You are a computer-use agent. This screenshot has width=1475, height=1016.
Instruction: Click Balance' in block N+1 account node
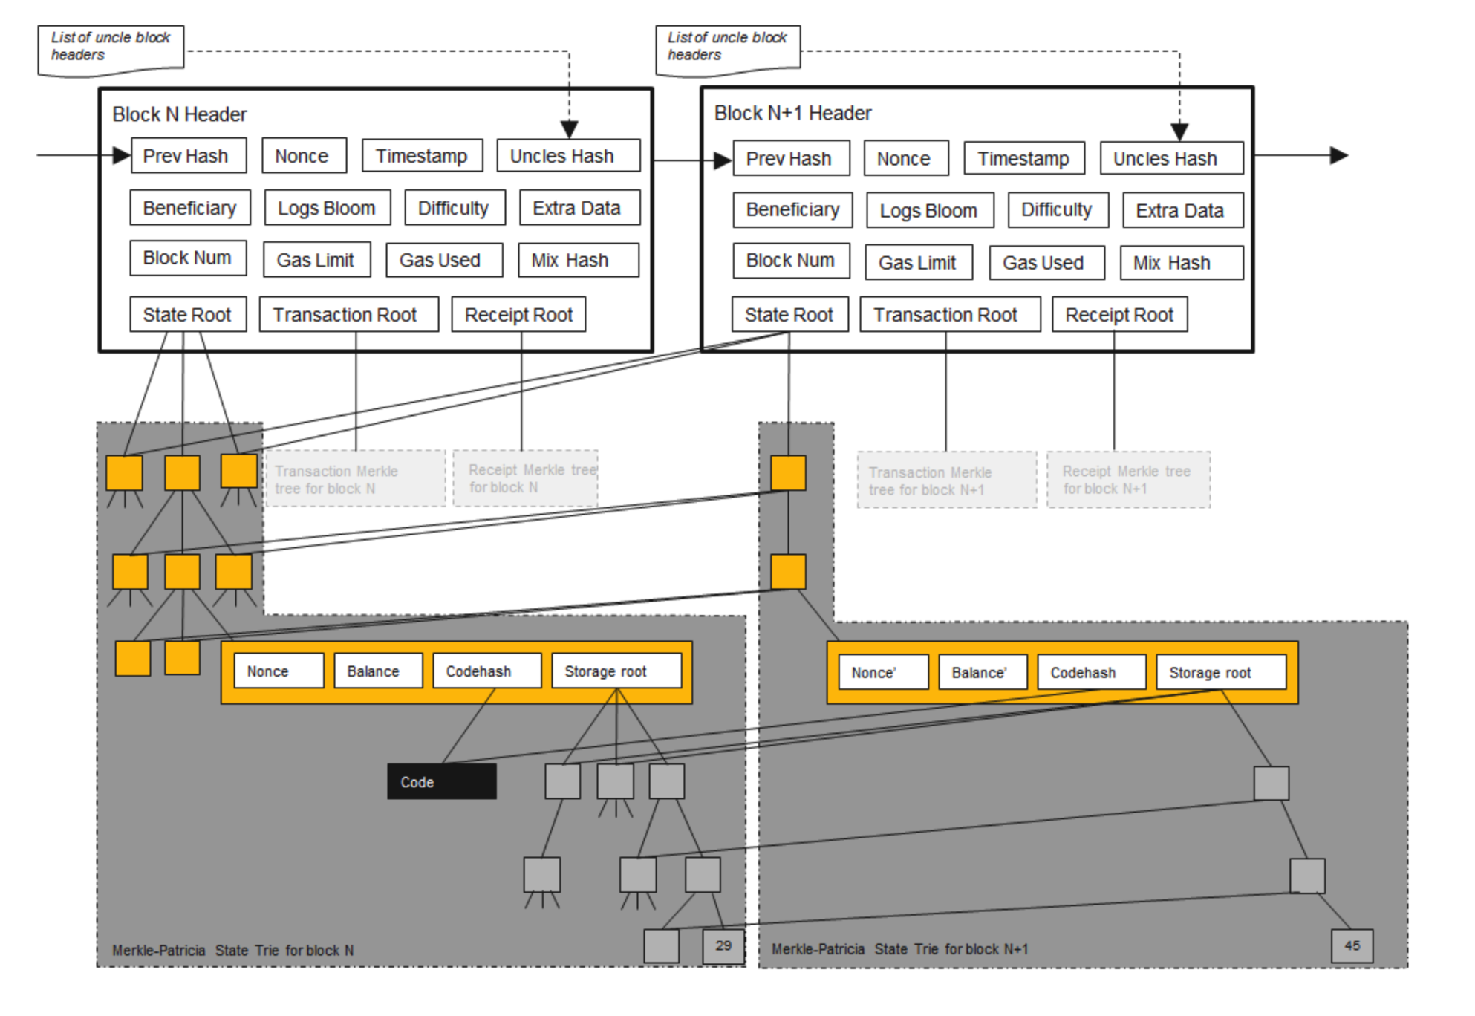pos(983,672)
